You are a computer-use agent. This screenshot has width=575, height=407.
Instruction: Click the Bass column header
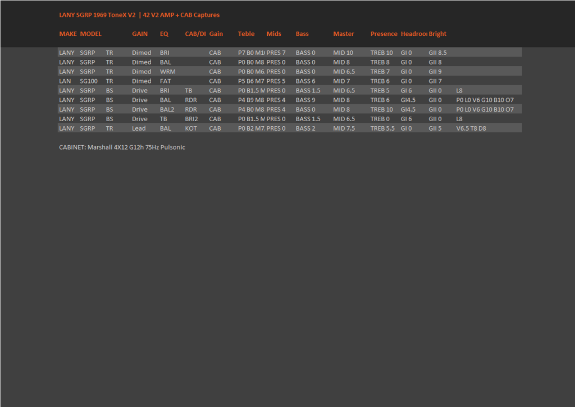(x=302, y=34)
